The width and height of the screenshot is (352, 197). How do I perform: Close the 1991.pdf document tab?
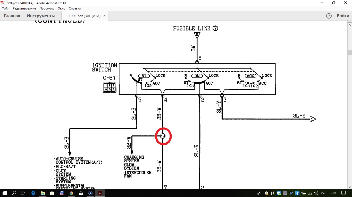(104, 16)
